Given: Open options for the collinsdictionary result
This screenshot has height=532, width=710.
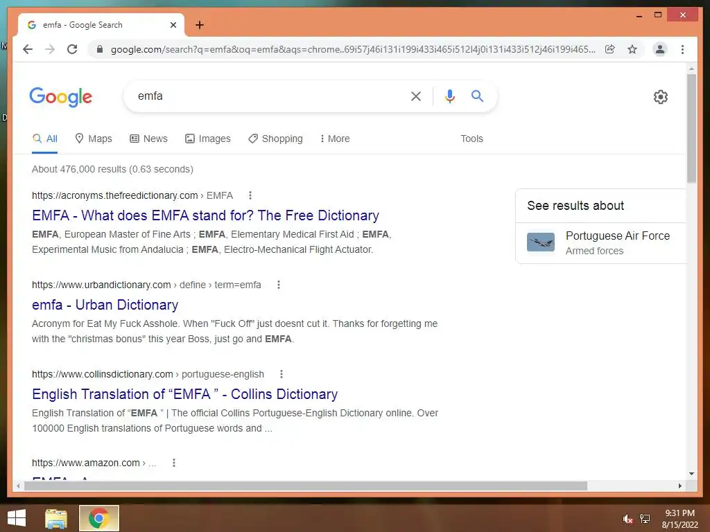Looking at the screenshot, I should click(x=282, y=374).
